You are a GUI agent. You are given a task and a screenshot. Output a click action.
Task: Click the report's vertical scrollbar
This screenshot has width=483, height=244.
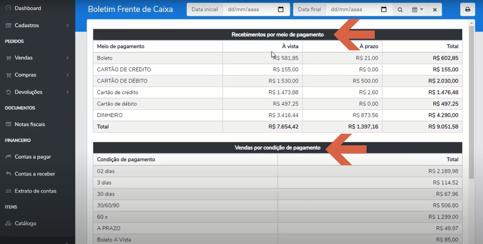click(x=472, y=102)
